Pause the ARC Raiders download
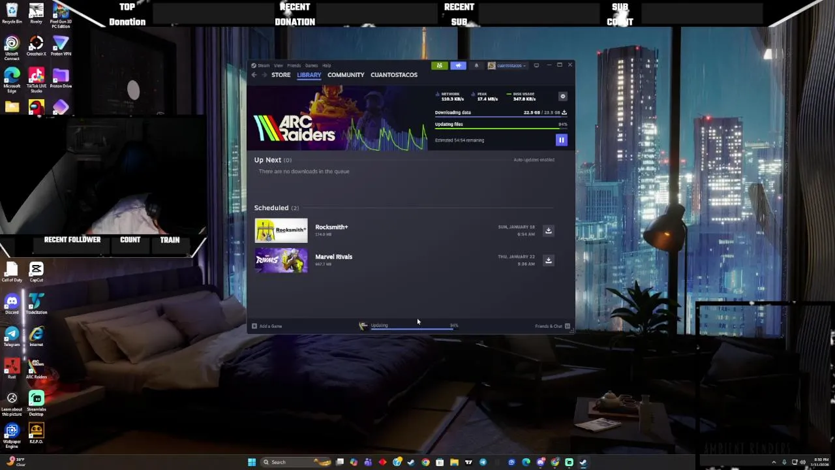 click(x=561, y=140)
